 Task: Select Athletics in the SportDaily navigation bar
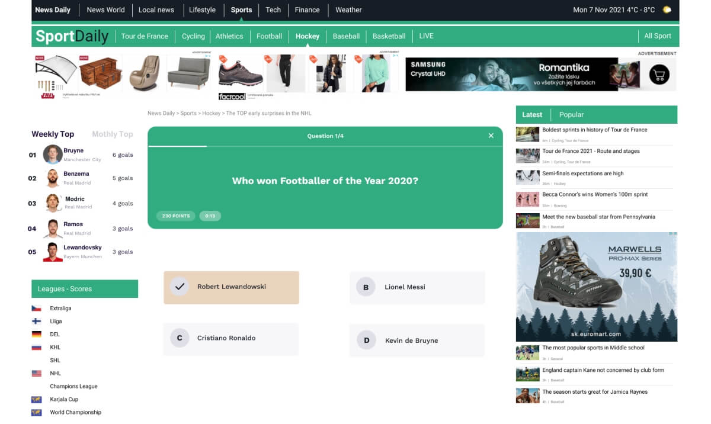pos(229,36)
